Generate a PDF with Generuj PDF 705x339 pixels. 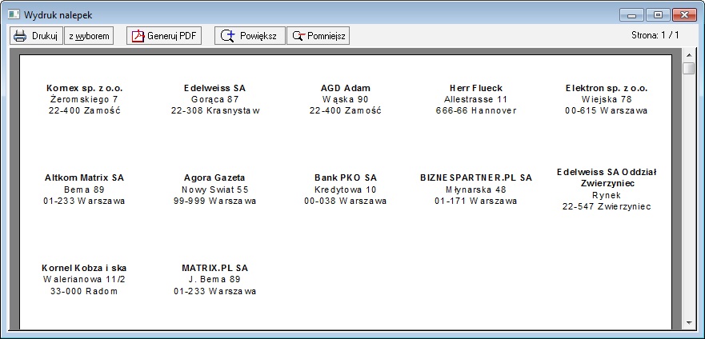click(x=164, y=36)
